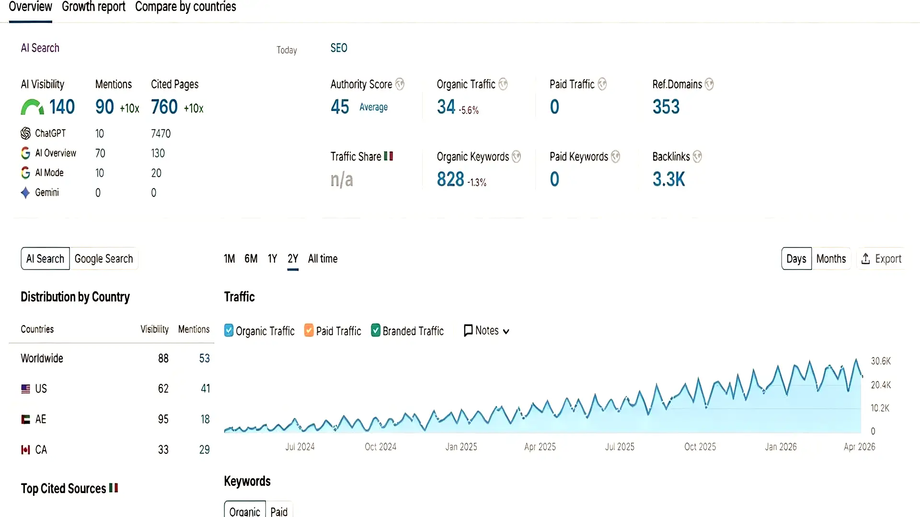
Task: Switch chart granularity to Months
Action: coord(831,258)
